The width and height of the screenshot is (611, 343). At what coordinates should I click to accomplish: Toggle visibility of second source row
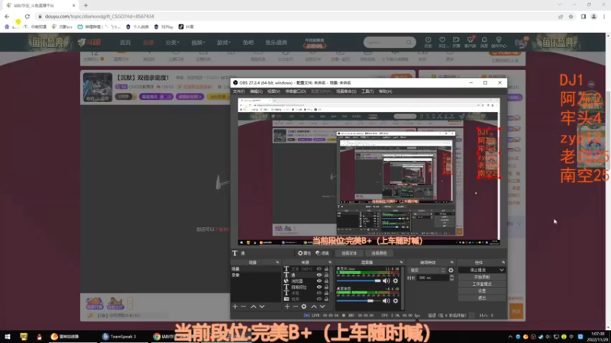pyautogui.click(x=319, y=275)
